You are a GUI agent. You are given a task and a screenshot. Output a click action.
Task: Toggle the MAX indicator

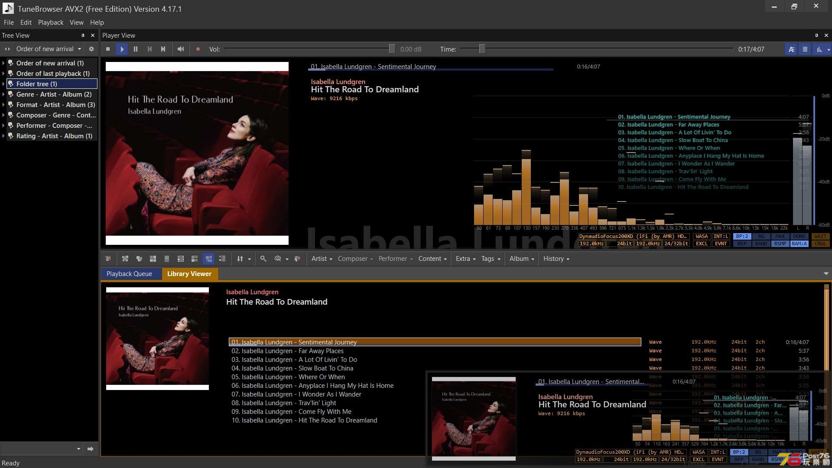pyautogui.click(x=780, y=237)
